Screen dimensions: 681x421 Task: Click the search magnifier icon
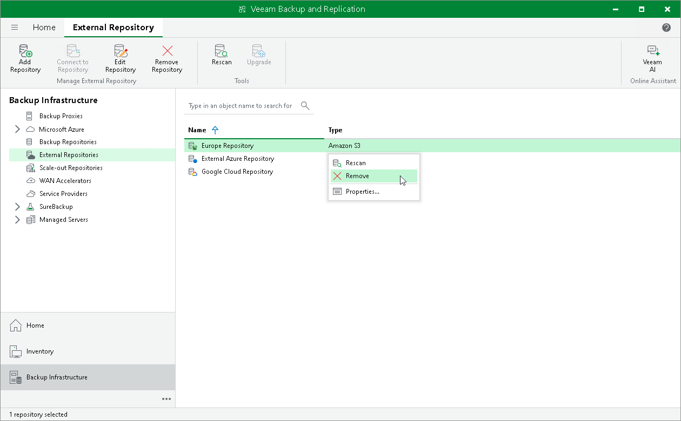(305, 105)
